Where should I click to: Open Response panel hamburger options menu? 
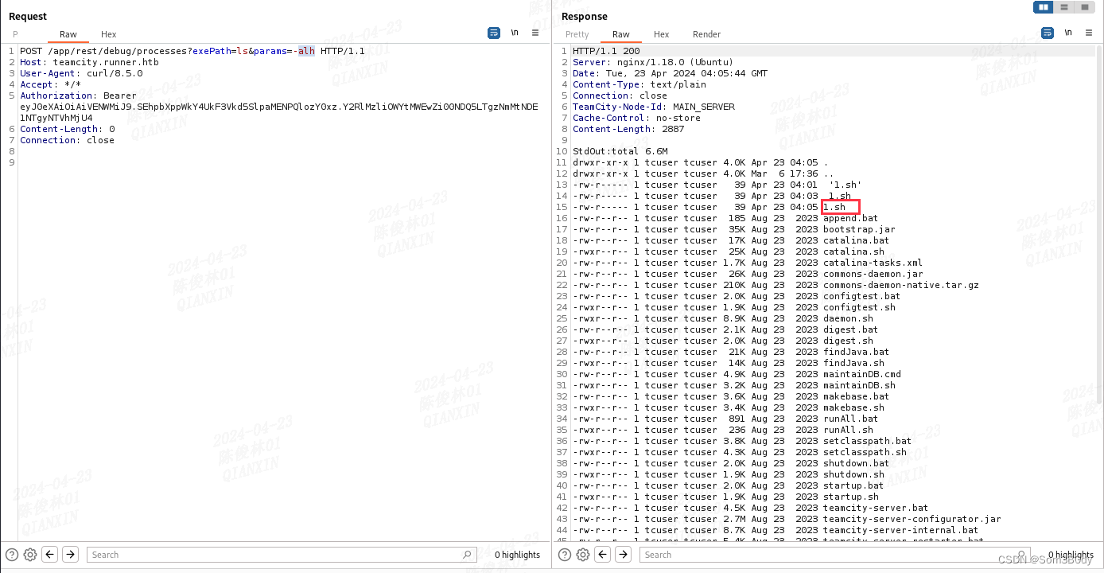(1089, 33)
